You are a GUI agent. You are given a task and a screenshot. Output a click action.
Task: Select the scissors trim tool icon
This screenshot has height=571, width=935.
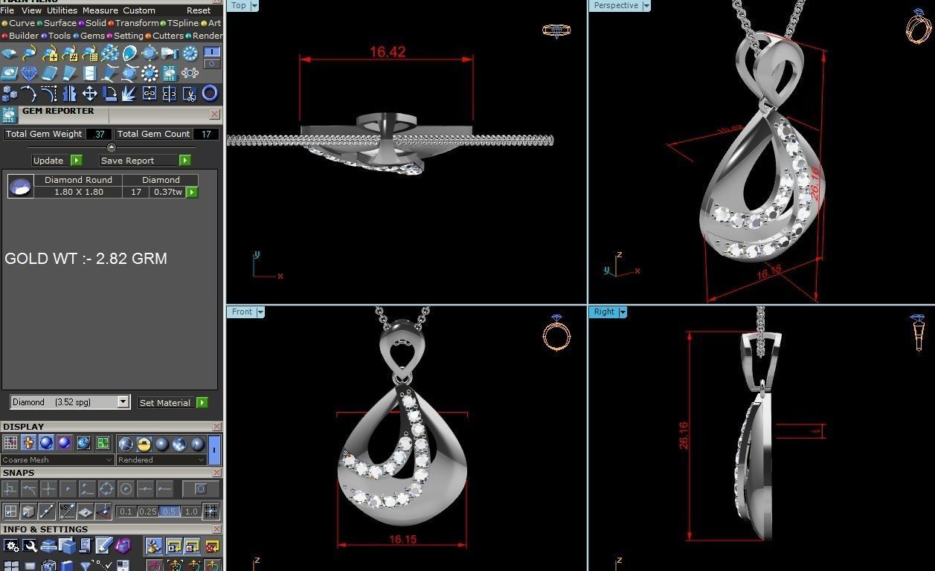(x=189, y=93)
